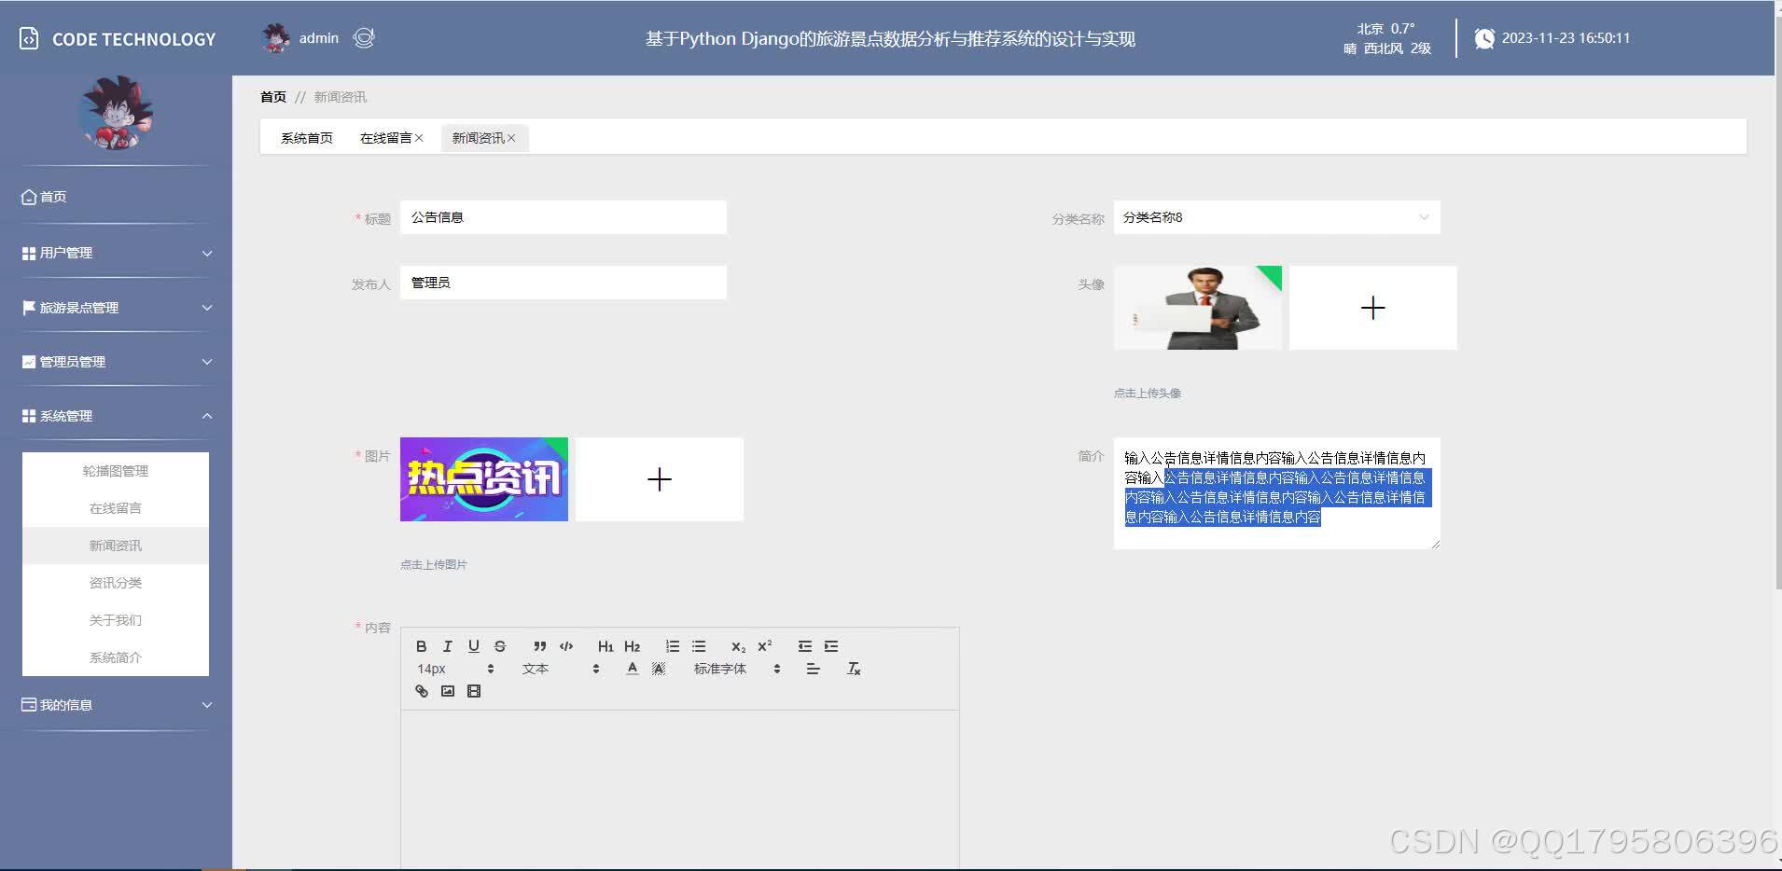Toggle bold formatting in the content editor
The width and height of the screenshot is (1782, 871).
(421, 645)
